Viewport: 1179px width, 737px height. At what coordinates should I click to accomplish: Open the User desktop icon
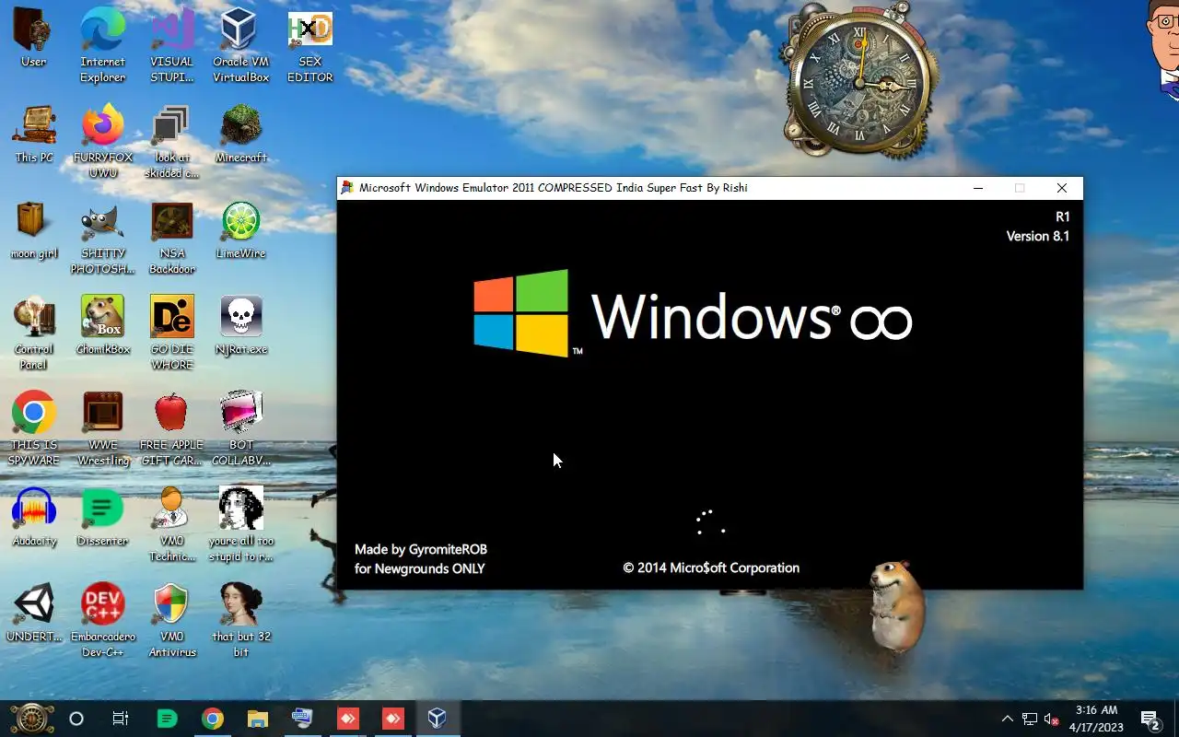coord(34,39)
